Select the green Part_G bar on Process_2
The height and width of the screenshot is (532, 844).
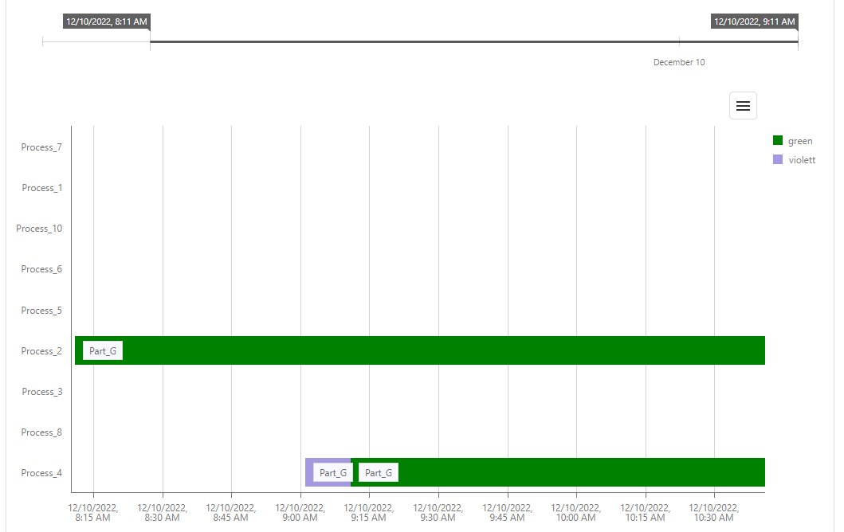[x=398, y=350]
